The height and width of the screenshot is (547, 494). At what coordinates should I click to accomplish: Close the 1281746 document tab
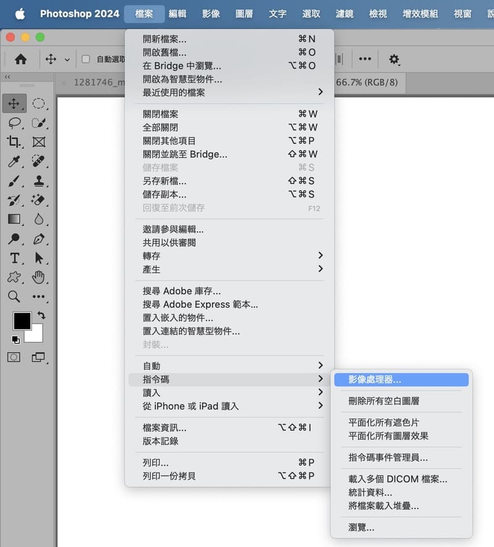point(64,83)
